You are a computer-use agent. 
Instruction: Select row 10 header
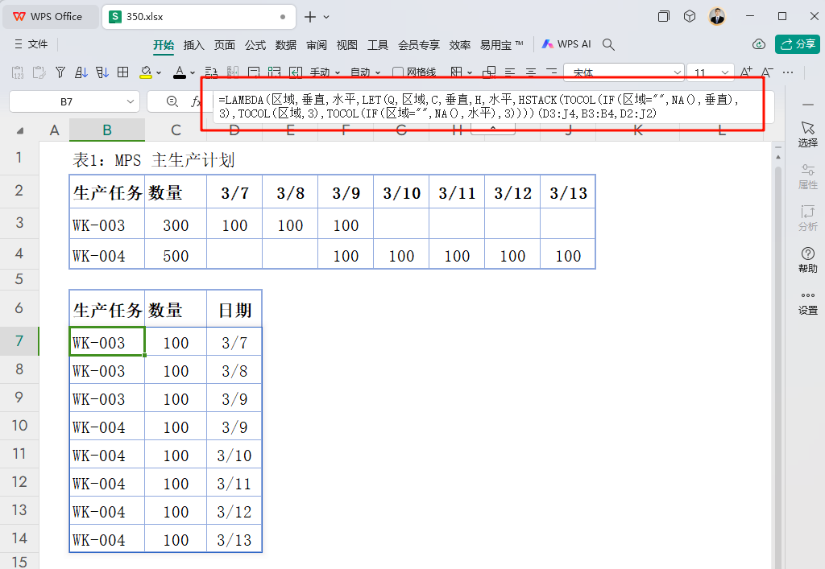click(x=19, y=425)
